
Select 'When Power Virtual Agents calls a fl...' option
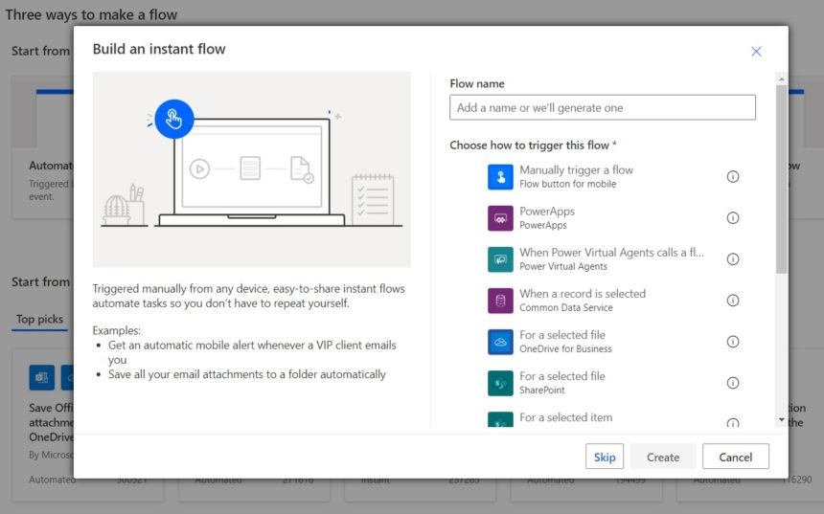611,253
